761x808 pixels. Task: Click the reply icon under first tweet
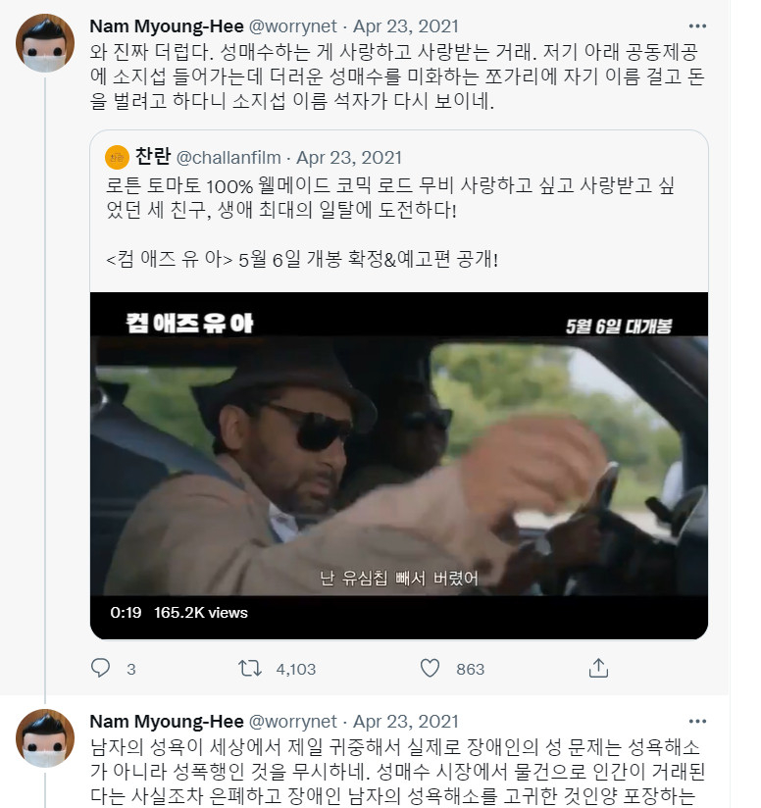point(100,669)
